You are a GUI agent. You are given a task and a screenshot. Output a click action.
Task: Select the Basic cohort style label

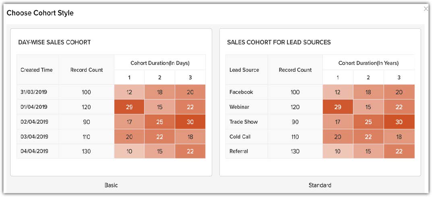tap(111, 185)
